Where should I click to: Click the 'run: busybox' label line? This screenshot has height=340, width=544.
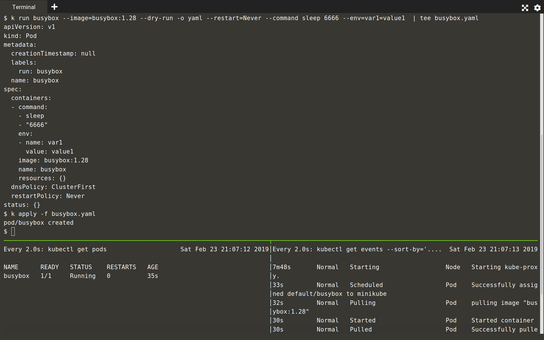[x=41, y=71]
